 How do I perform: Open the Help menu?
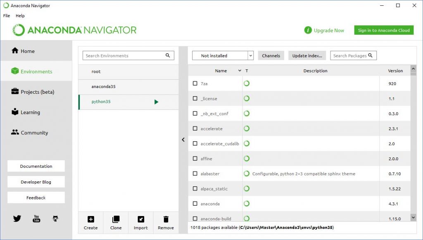[20, 16]
